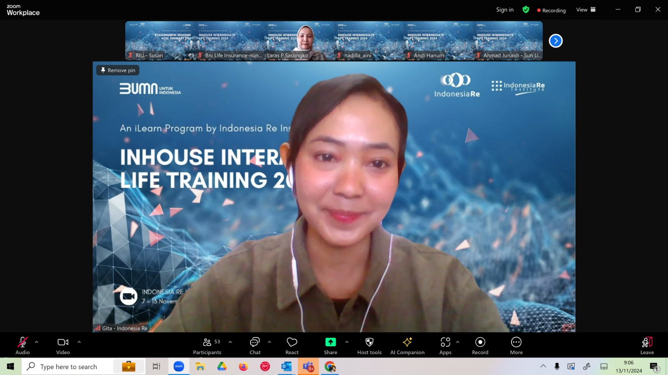Open Host tools shield
This screenshot has height=375, width=668.
tap(369, 346)
